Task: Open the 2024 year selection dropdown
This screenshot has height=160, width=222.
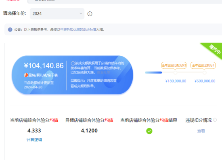Action: [x=57, y=14]
